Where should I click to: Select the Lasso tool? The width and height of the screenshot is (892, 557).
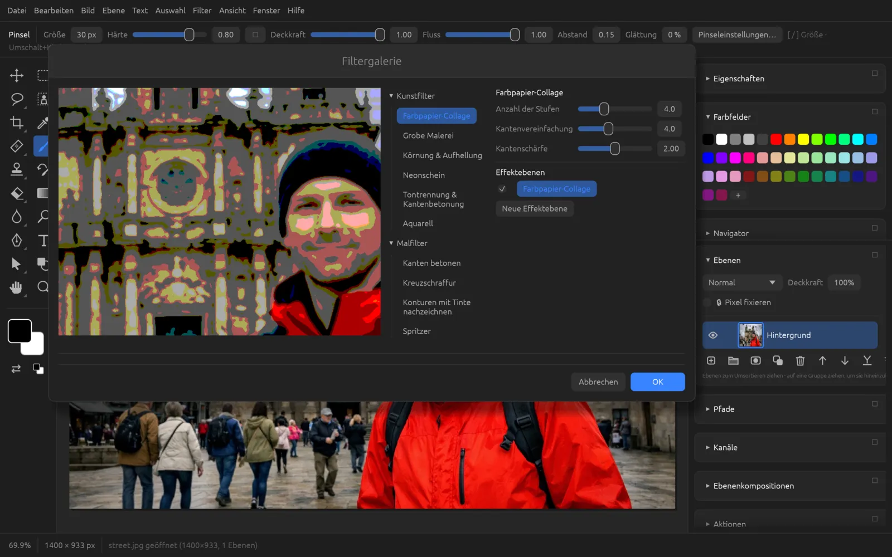coord(17,99)
